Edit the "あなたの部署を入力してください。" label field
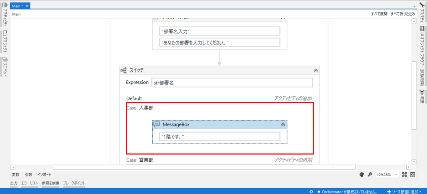 [220, 43]
